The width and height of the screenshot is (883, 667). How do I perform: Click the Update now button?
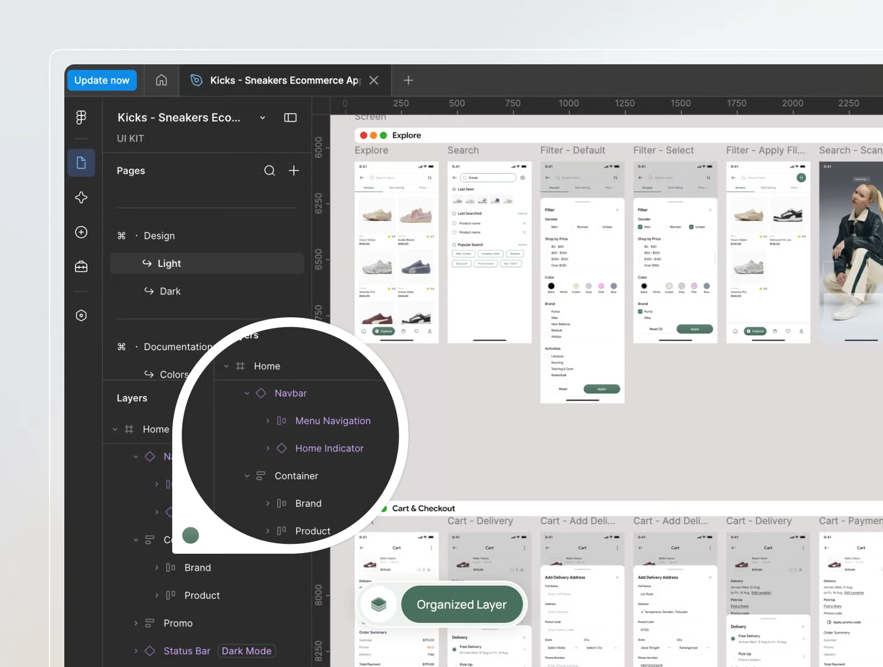click(x=102, y=80)
